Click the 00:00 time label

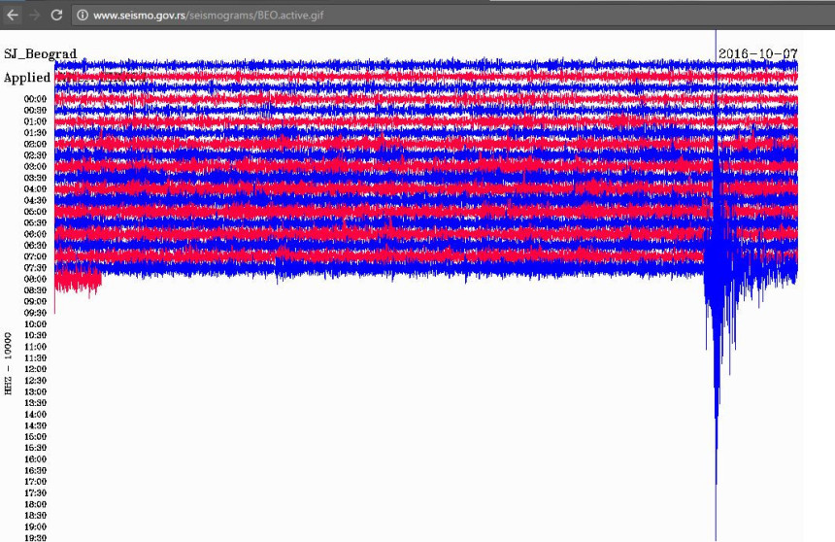pos(35,99)
